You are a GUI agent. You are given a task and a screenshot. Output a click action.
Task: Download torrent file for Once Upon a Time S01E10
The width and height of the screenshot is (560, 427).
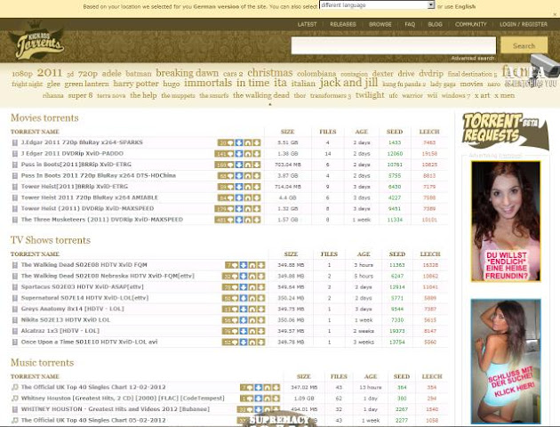(261, 342)
